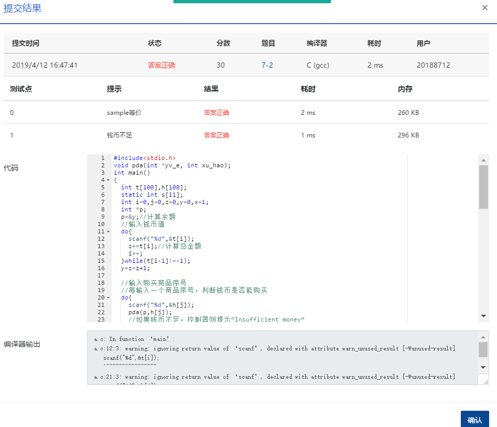Click 答案正确 result for test point 0
Image resolution: width=497 pixels, height=427 pixels.
(217, 113)
